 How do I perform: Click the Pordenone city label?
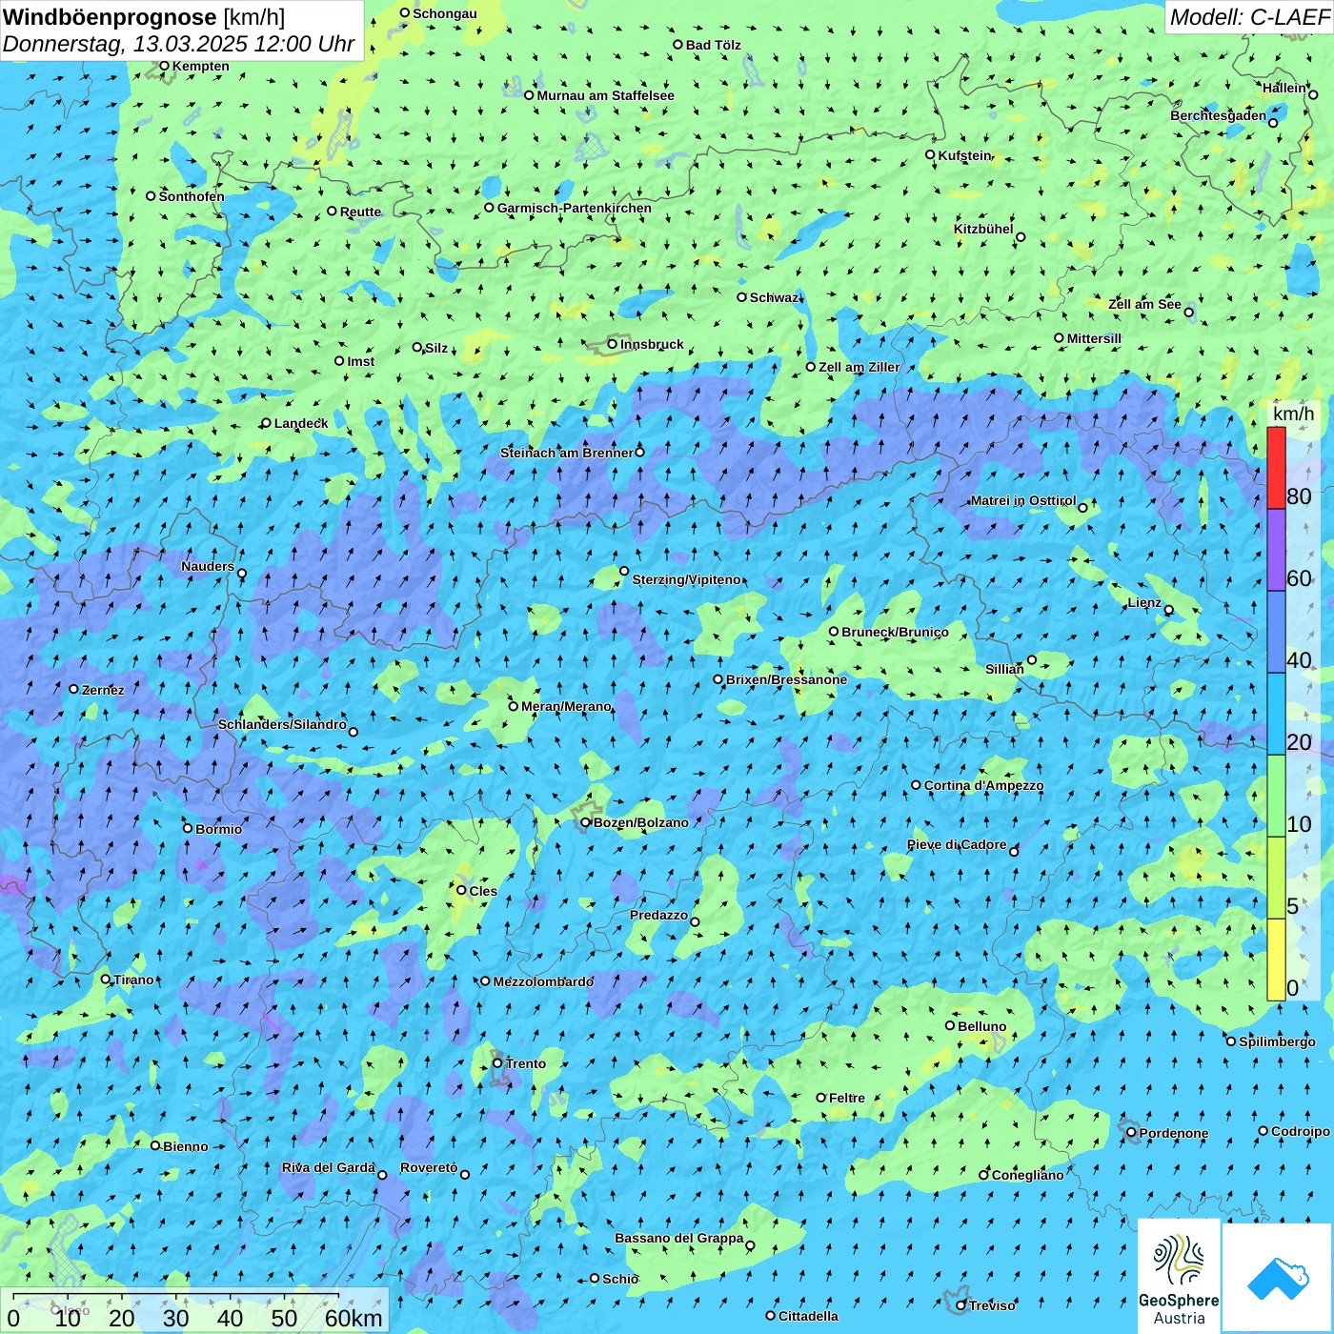click(1174, 1133)
